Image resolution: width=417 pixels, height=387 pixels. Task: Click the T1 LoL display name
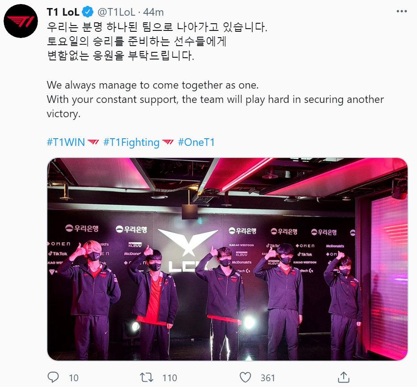click(63, 12)
